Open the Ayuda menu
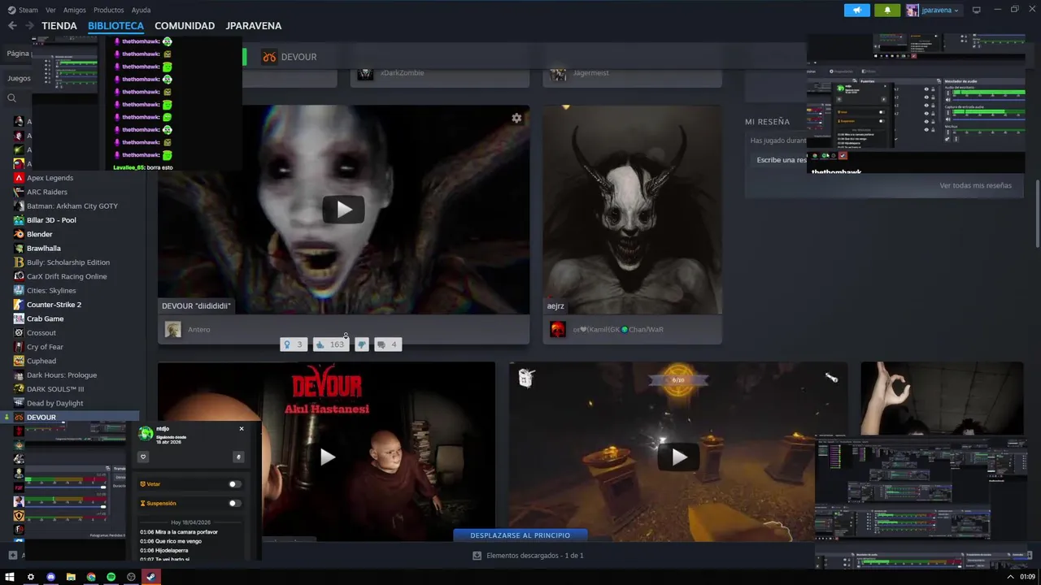The image size is (1041, 585). pyautogui.click(x=141, y=10)
